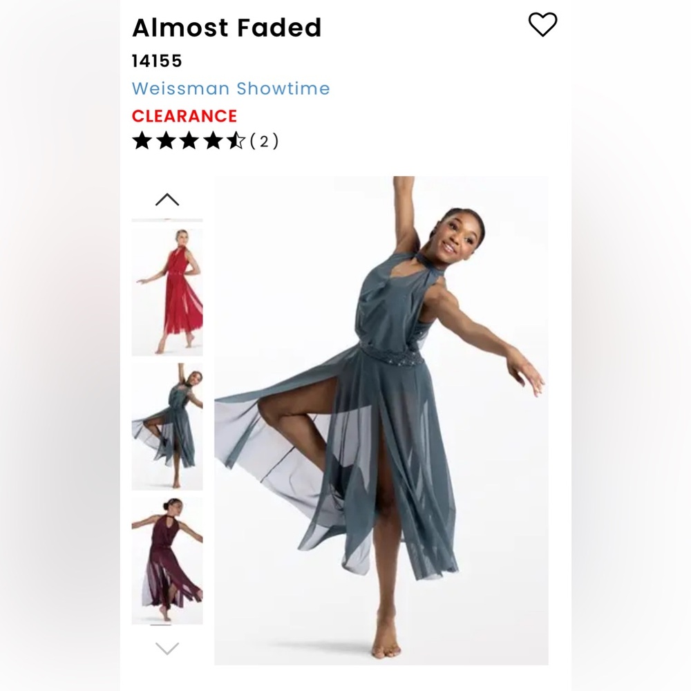Screen dimensions: 691x691
Task: Pick the burgundy dress thumbnail
Action: coord(167,560)
